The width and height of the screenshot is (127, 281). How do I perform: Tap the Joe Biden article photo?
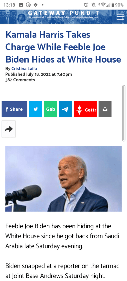point(63,179)
